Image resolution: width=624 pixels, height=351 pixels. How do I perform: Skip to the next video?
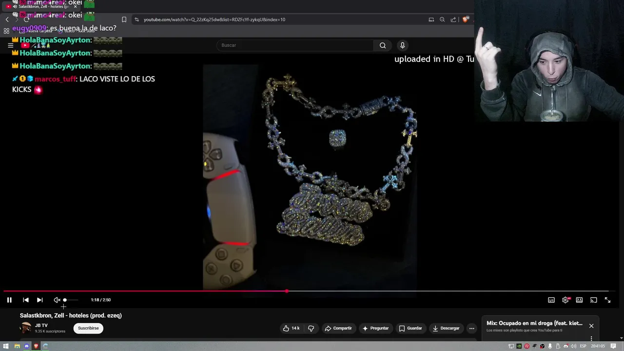pyautogui.click(x=40, y=300)
